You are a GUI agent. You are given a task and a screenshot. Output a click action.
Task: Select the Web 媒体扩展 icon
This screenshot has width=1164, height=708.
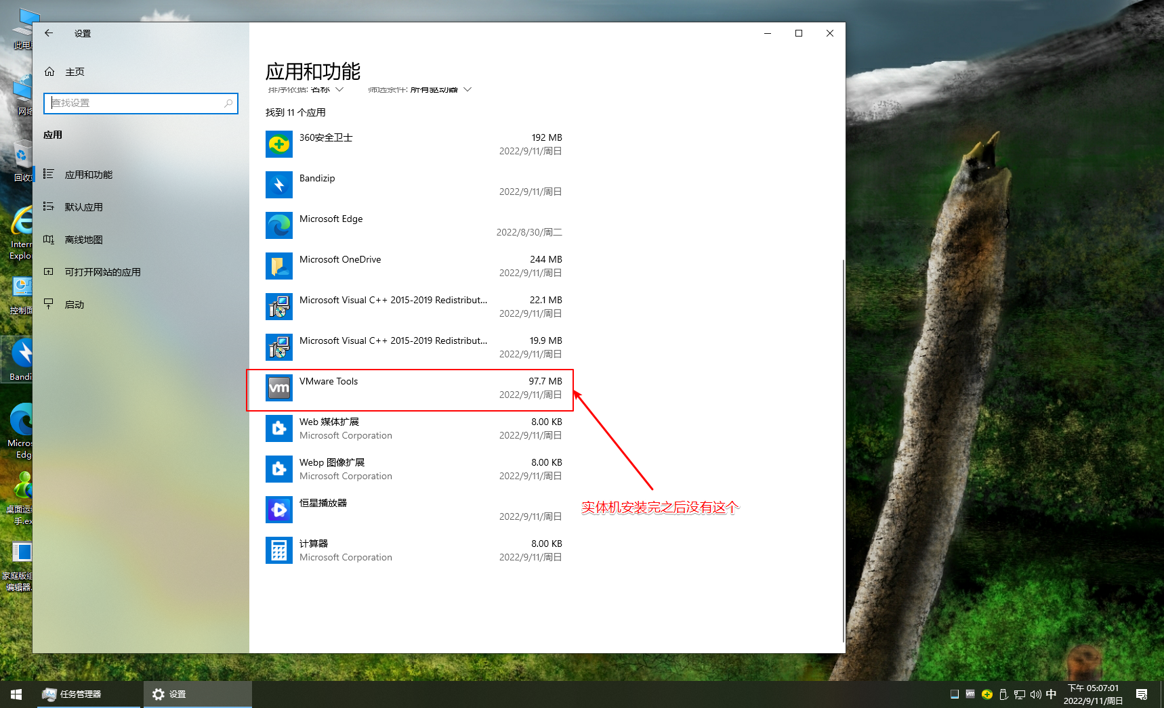[278, 428]
